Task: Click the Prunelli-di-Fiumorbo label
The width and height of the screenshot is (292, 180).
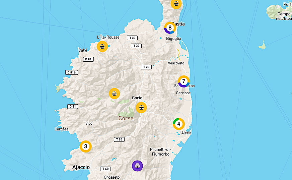Action: coord(161,152)
